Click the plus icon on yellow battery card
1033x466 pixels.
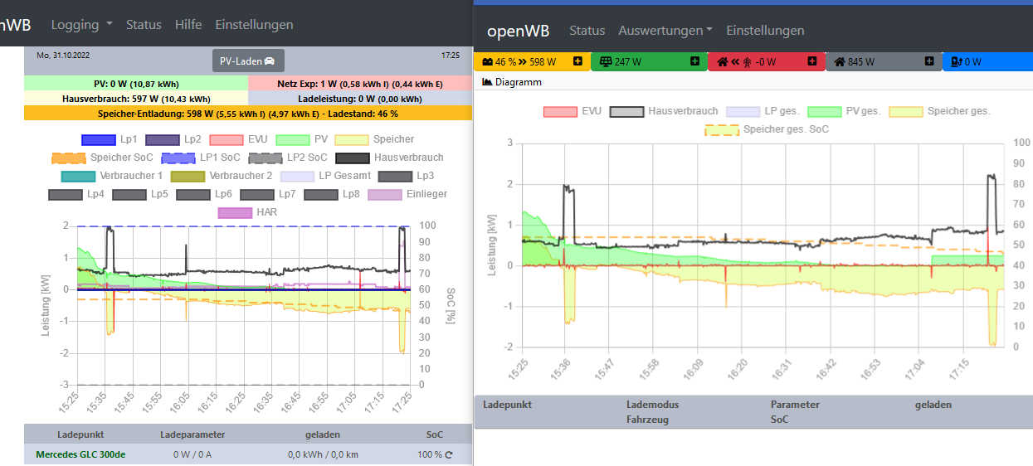577,61
